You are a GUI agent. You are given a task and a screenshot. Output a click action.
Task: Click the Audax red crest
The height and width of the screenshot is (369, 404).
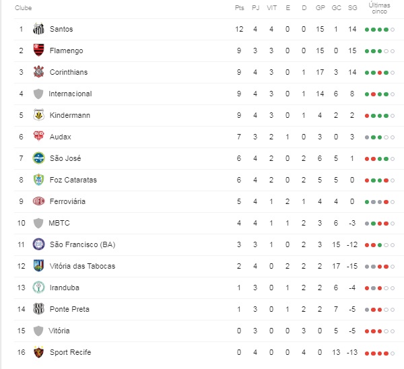(x=38, y=136)
